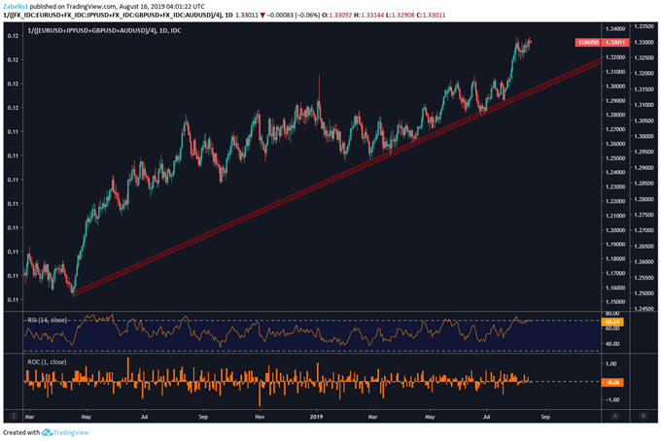
Task: Click the orange ROC value label -0.06
Action: (612, 382)
